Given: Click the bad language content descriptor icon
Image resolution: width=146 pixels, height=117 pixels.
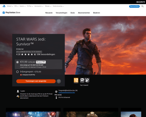Looking at the screenshot, I should [x=82, y=80].
